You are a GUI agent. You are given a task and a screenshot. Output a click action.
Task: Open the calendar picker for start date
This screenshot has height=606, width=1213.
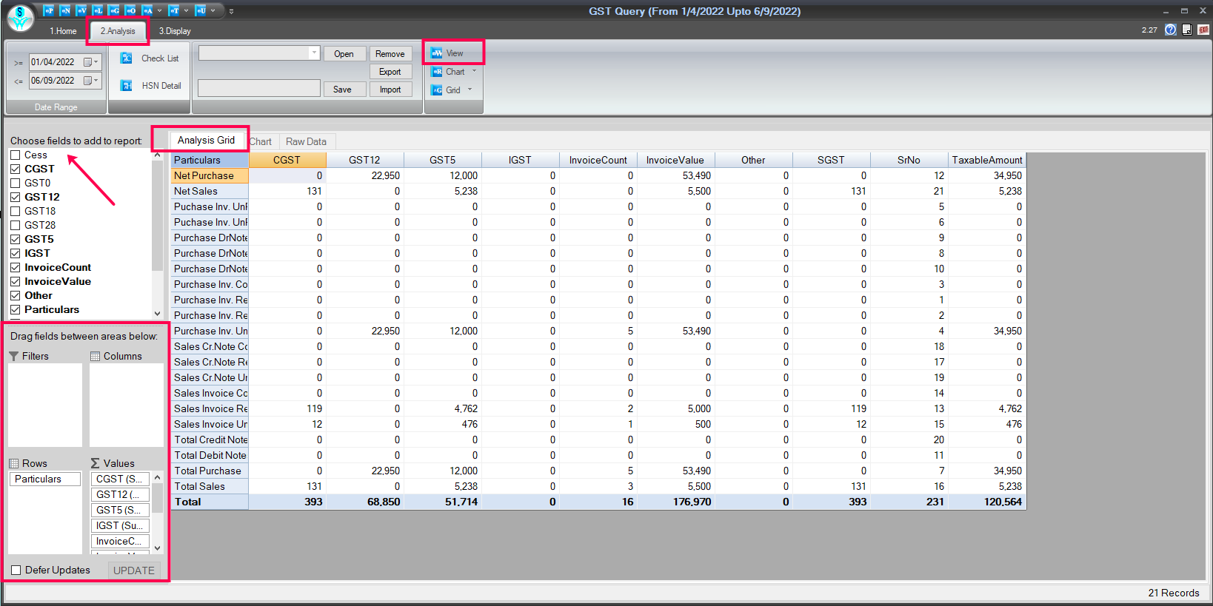87,62
